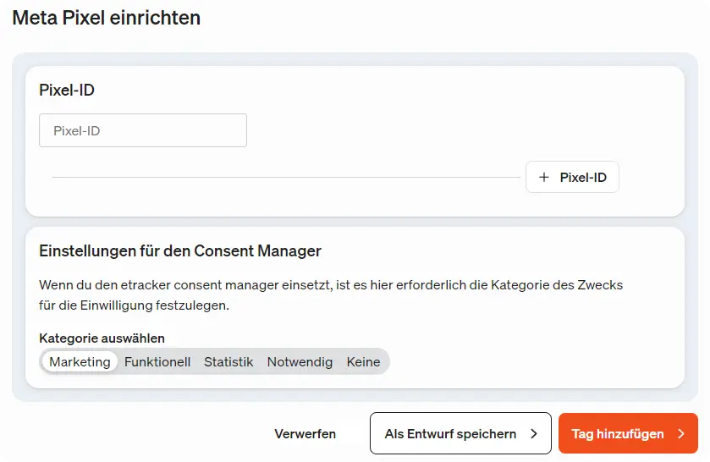The image size is (710, 462).
Task: Click the Kategorie auswählen label
Action: pyautogui.click(x=102, y=338)
